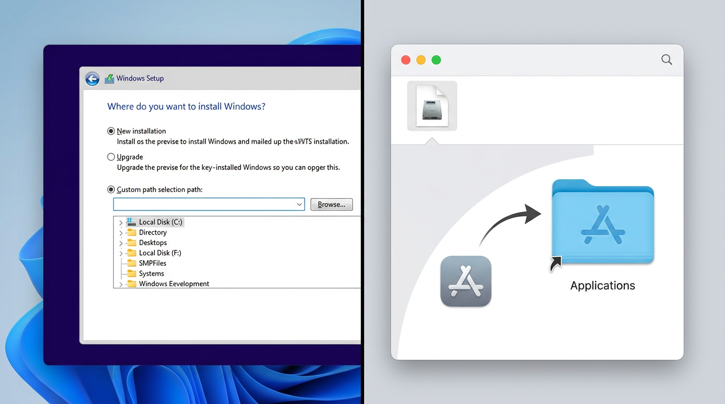This screenshot has height=404, width=725.
Task: Click the "Applications" label under the folder
Action: [603, 286]
